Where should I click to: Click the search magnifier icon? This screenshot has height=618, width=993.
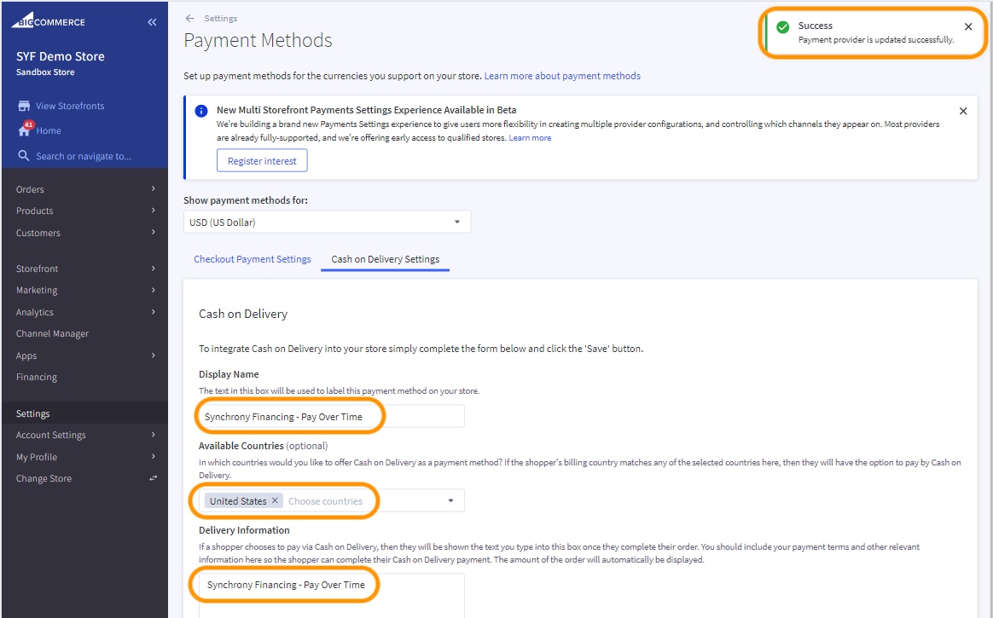(x=23, y=156)
